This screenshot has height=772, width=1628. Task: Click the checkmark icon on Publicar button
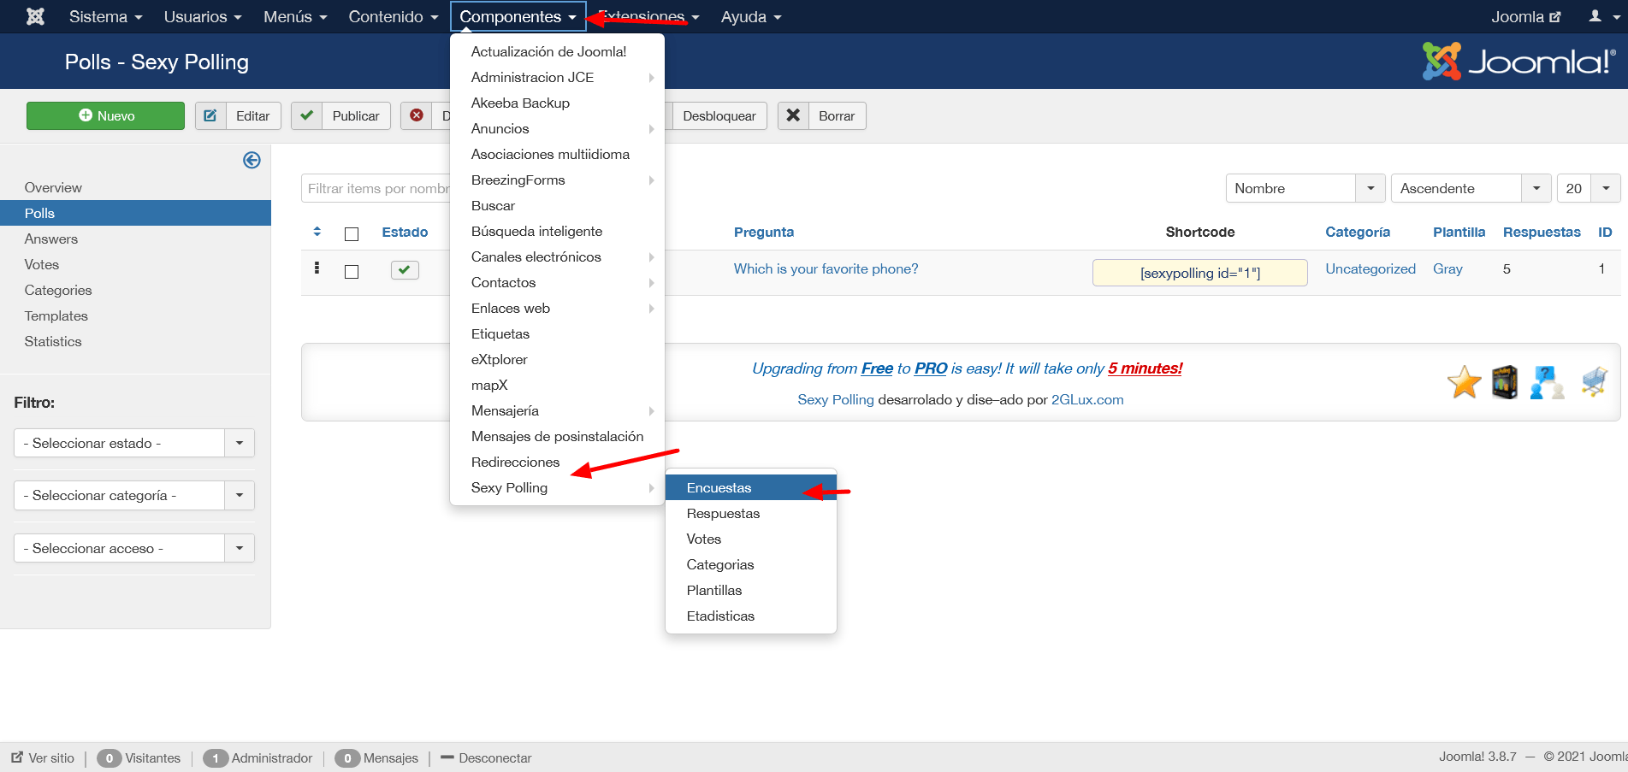click(x=306, y=115)
